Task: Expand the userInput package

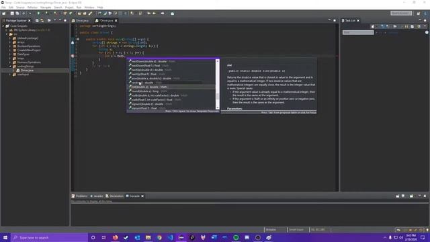Action: click(11, 75)
